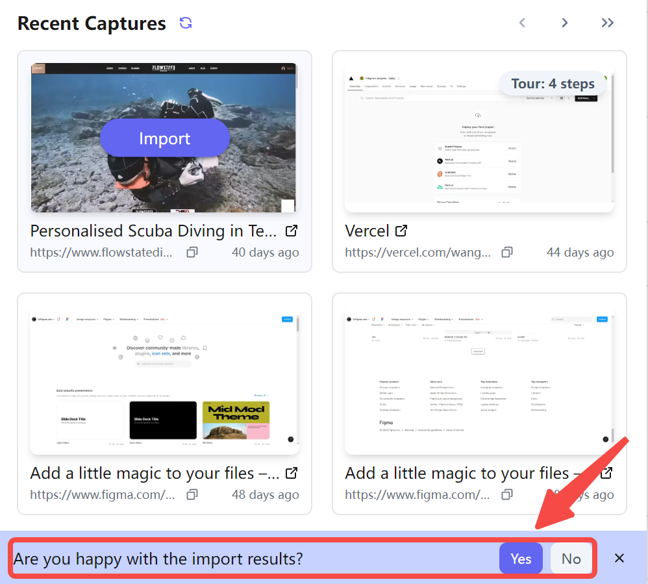Screen dimensions: 648x584
Task: Open external link icon beside Vercel title
Action: coord(401,231)
